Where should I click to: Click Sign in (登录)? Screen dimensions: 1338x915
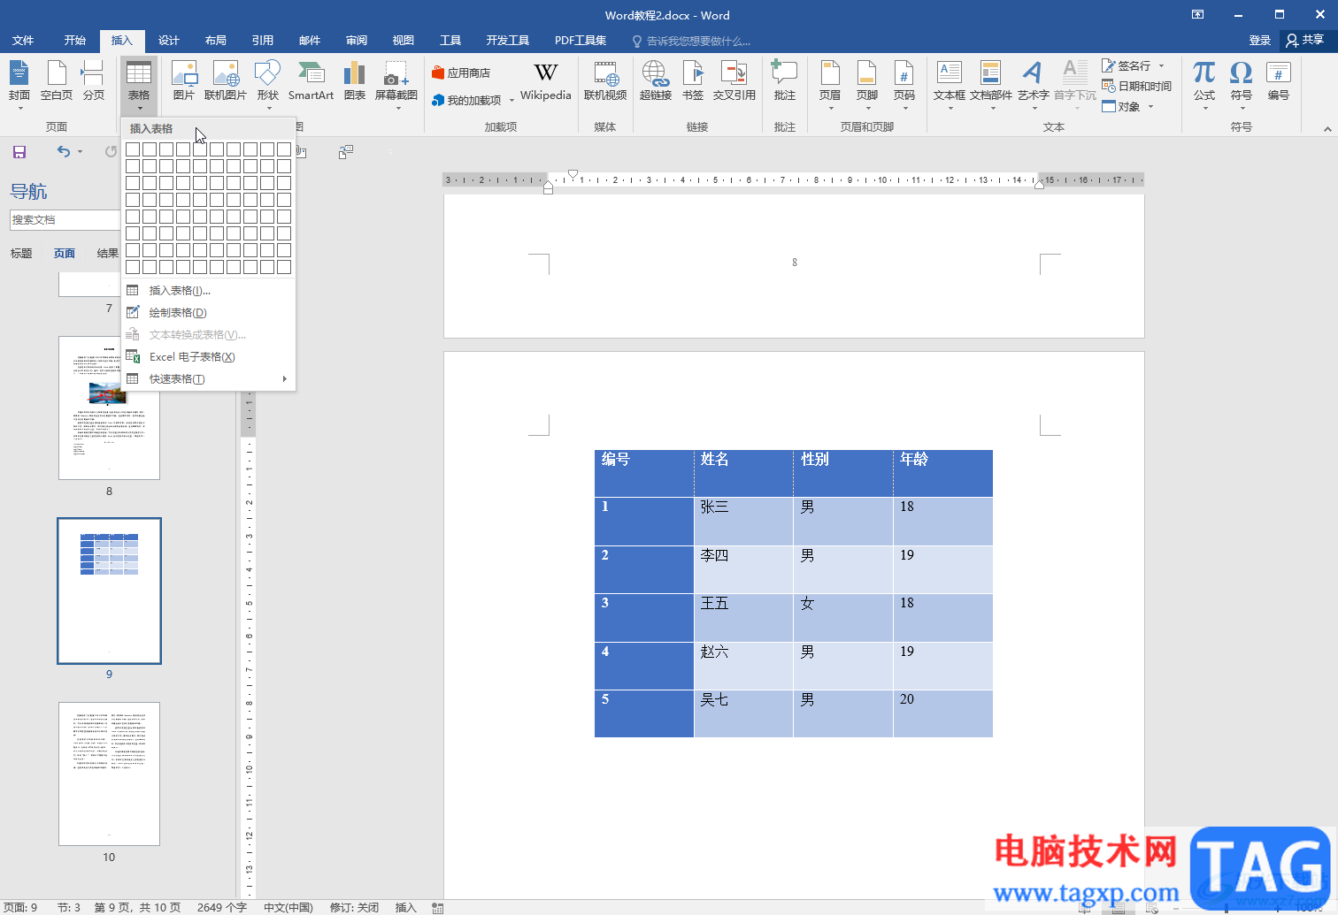click(1260, 41)
